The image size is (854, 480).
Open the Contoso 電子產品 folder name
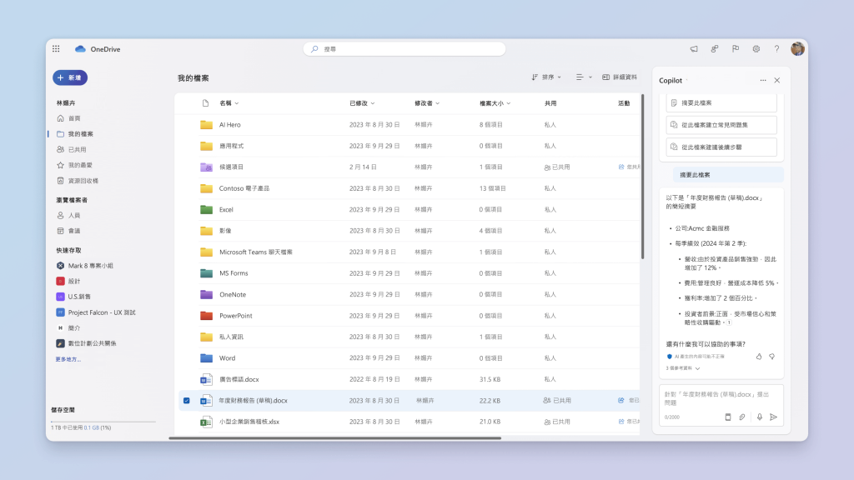pyautogui.click(x=244, y=188)
